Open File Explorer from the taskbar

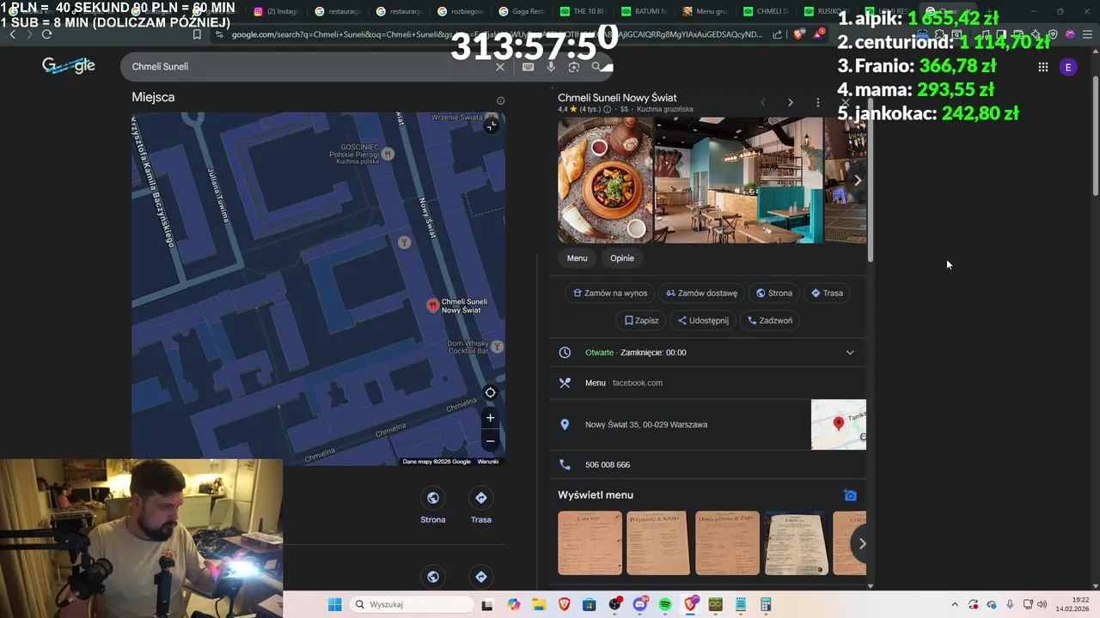539,604
